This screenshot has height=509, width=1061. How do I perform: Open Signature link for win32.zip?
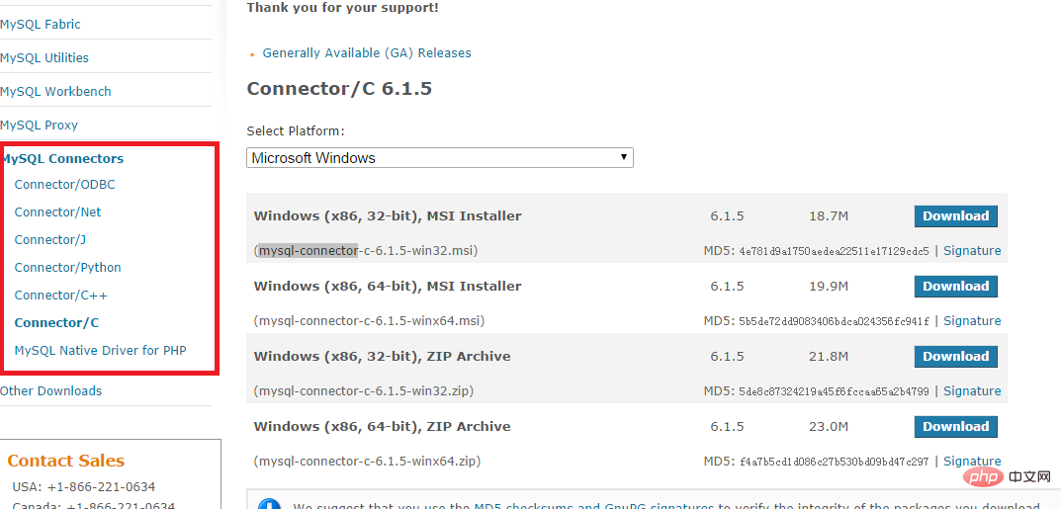coord(972,390)
